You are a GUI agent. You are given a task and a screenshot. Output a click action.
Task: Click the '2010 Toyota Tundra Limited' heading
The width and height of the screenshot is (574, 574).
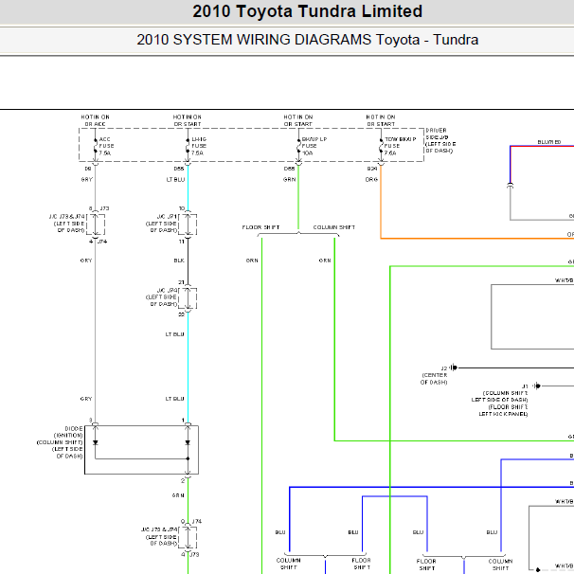(307, 11)
